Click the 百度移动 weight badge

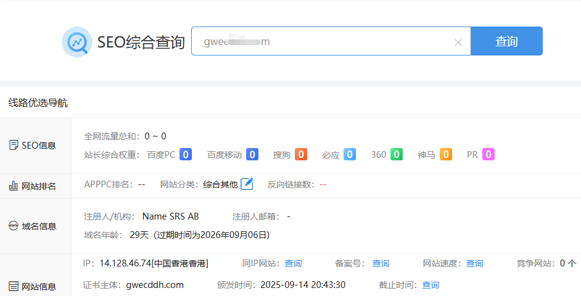tap(252, 154)
